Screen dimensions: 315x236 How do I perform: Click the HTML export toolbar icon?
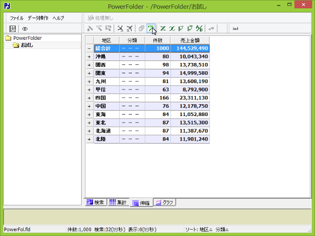151,29
